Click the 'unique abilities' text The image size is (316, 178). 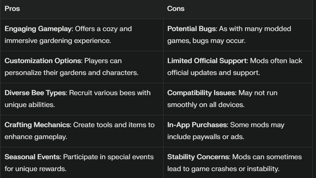[30, 105]
